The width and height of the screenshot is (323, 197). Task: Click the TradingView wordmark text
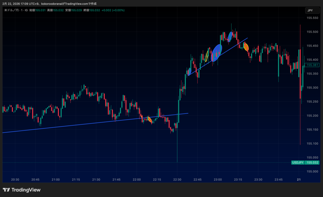26,190
